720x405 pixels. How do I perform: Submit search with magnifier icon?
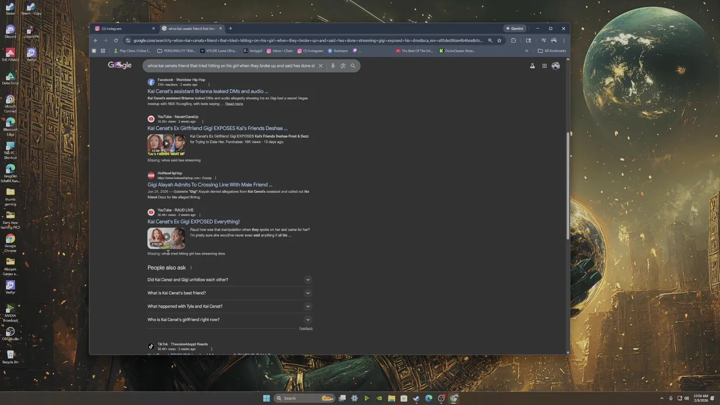click(x=353, y=66)
